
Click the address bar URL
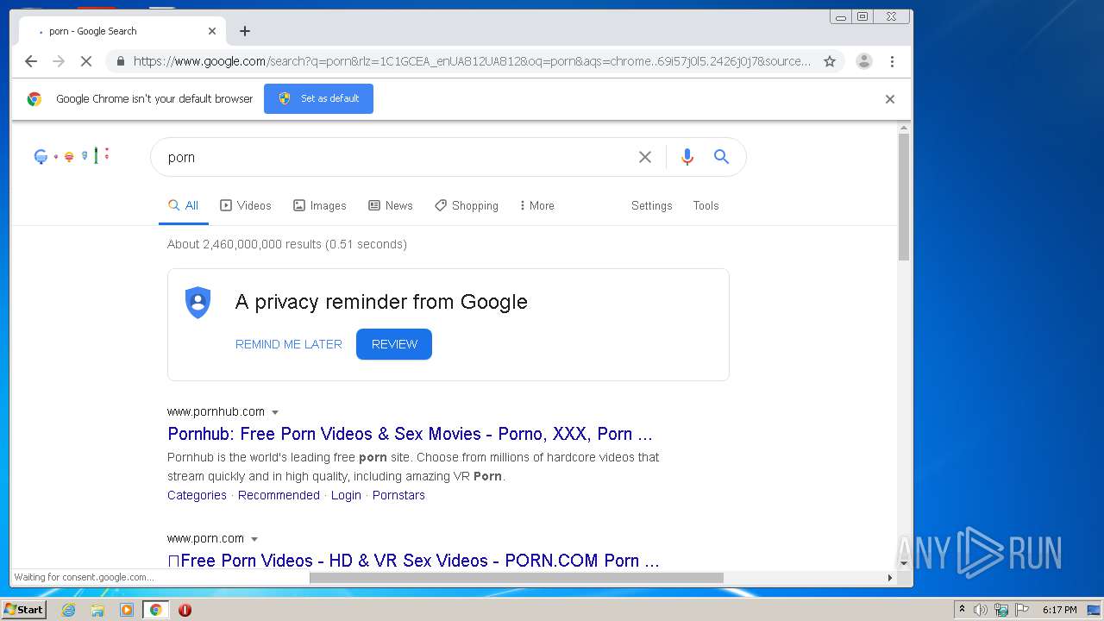(x=472, y=61)
